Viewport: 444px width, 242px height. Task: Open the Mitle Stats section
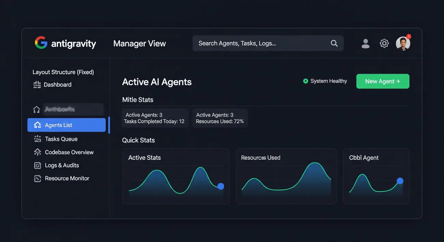tap(138, 100)
